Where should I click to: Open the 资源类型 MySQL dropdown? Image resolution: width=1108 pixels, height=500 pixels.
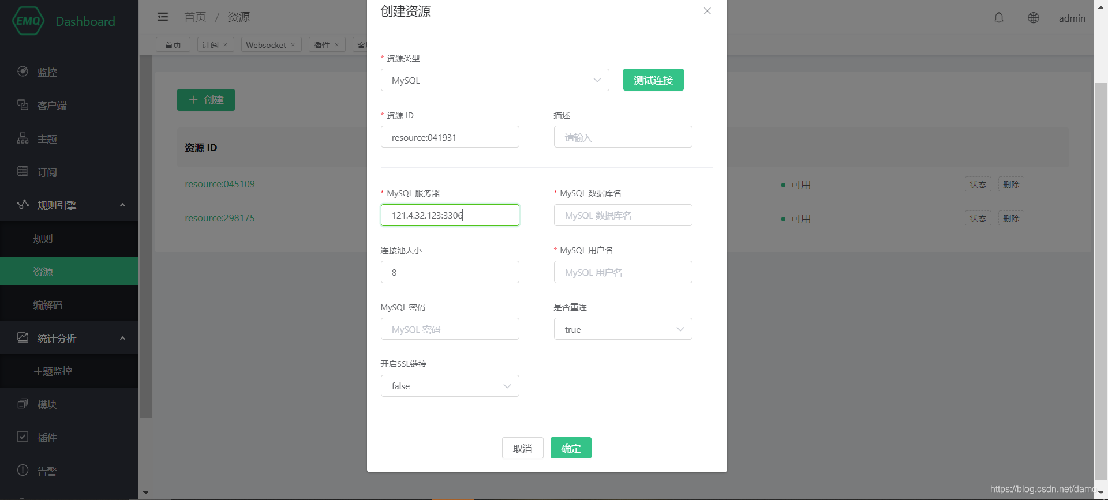point(495,80)
